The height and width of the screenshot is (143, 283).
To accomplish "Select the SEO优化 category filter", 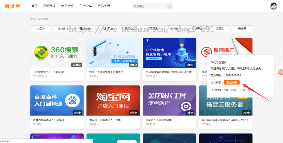I will [x=63, y=29].
